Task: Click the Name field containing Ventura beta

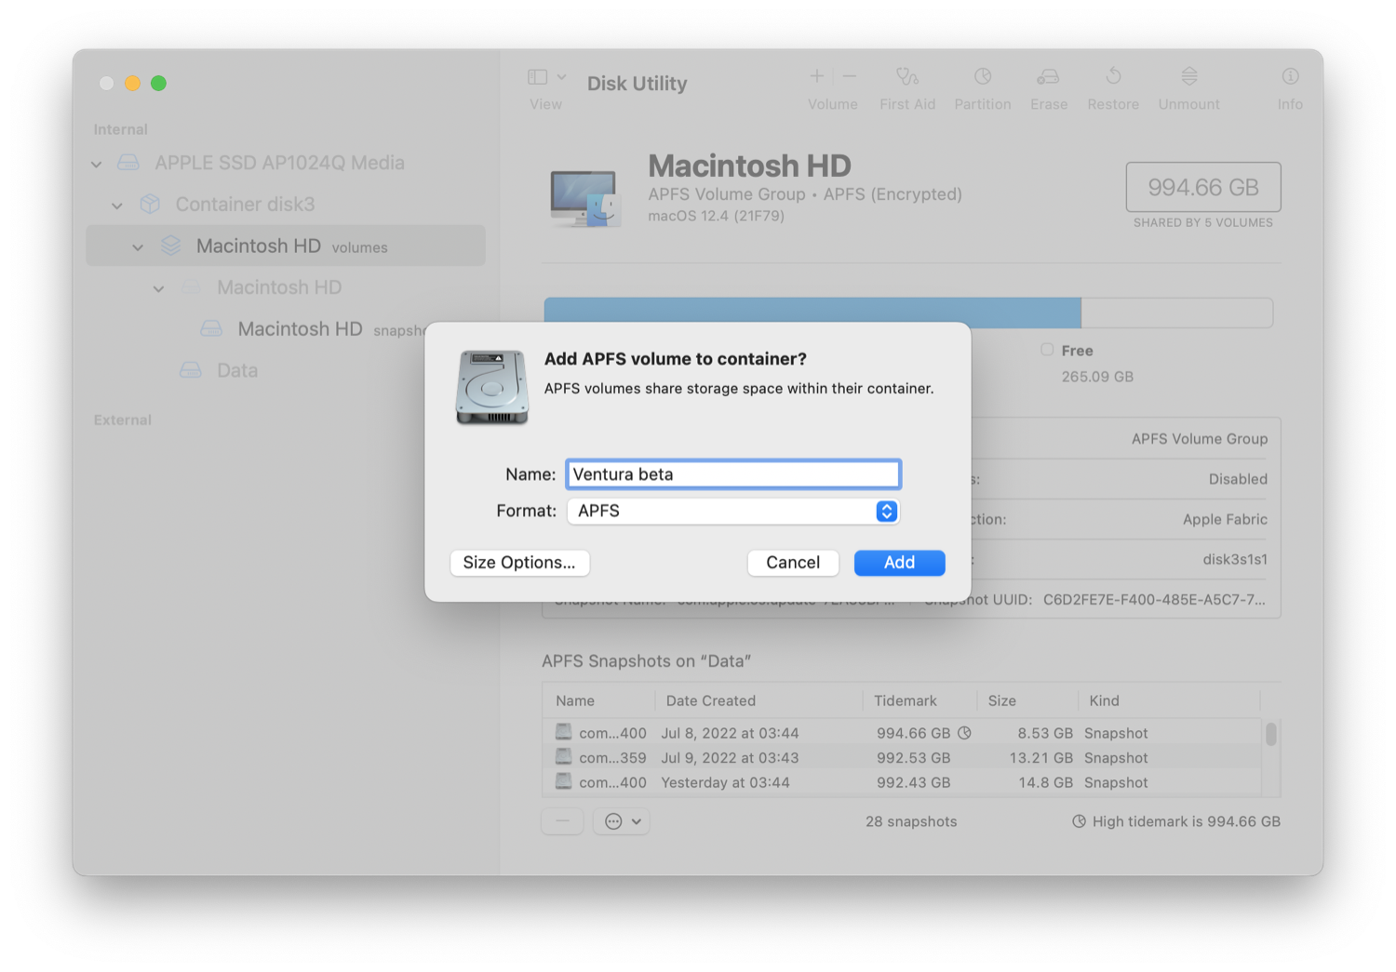Action: coord(733,474)
